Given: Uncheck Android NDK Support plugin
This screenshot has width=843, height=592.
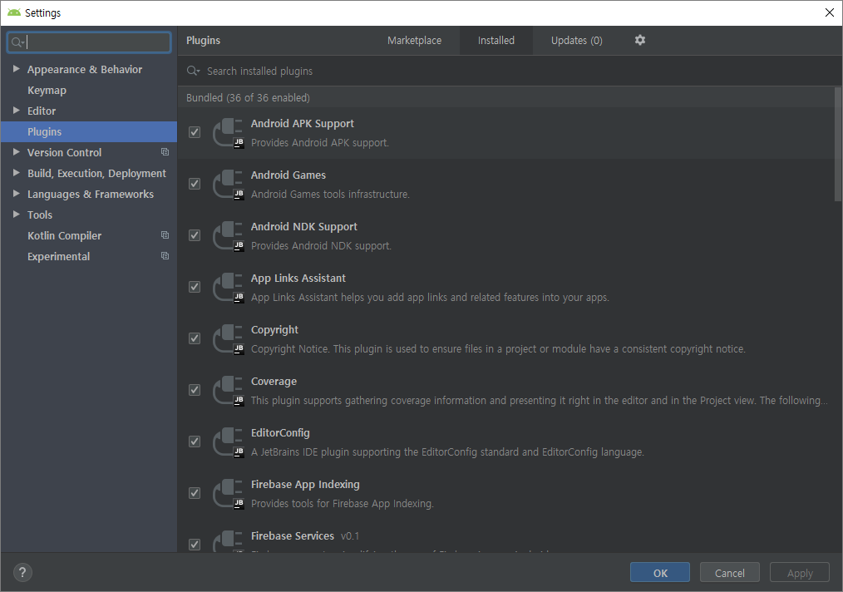Looking at the screenshot, I should click(x=195, y=235).
